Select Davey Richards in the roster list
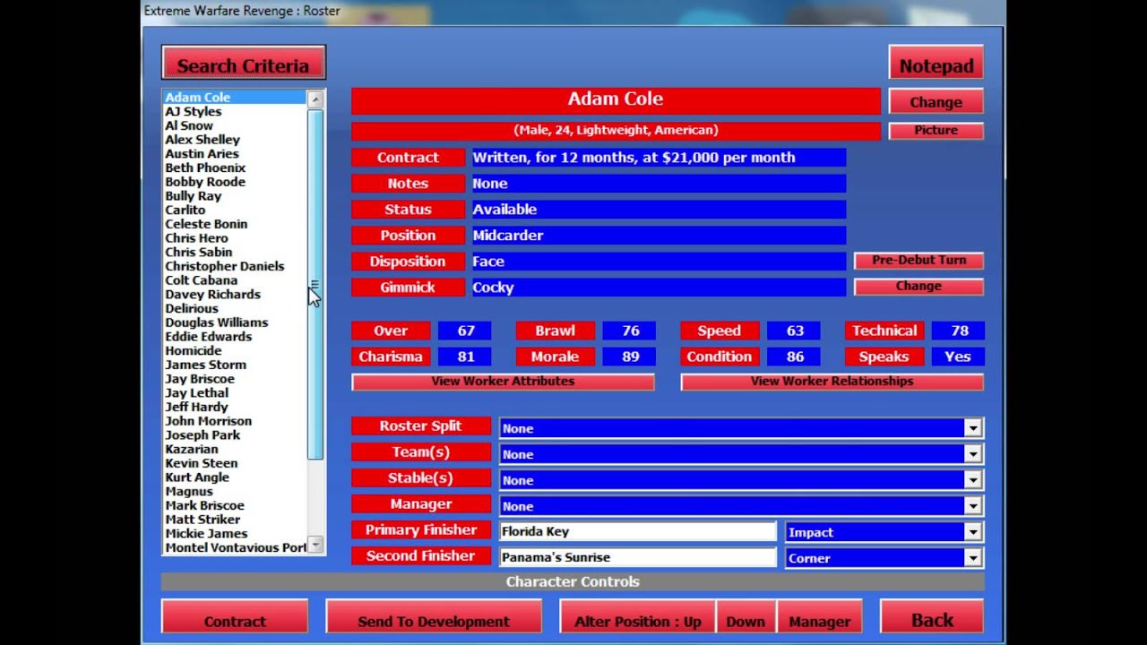The width and height of the screenshot is (1147, 645). coord(212,295)
